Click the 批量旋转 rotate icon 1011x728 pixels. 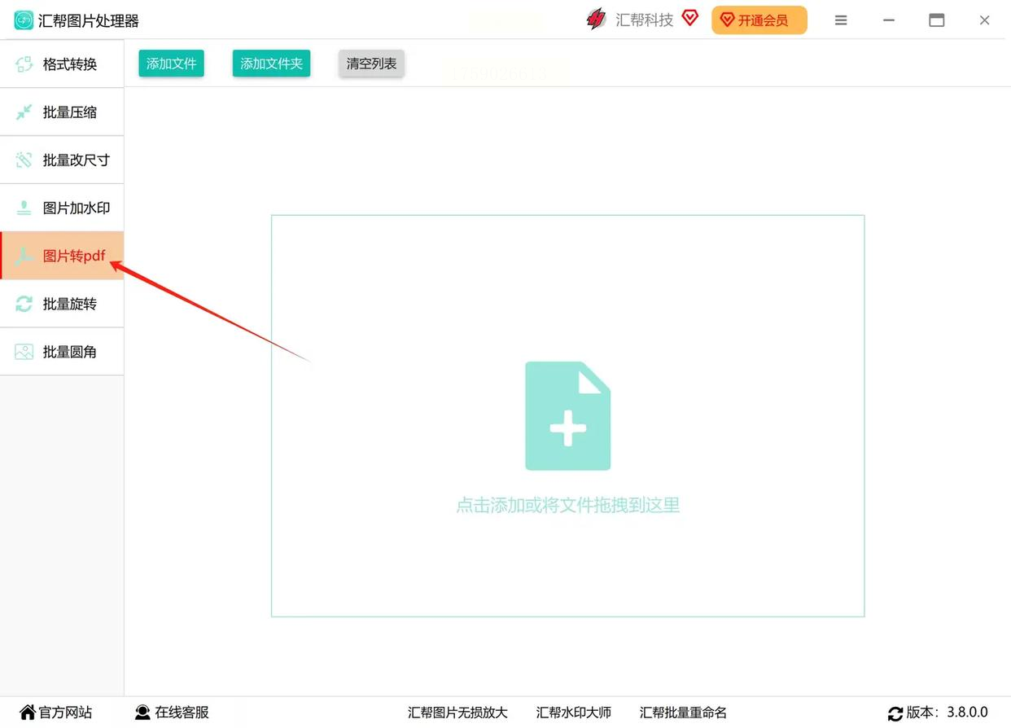coord(24,304)
